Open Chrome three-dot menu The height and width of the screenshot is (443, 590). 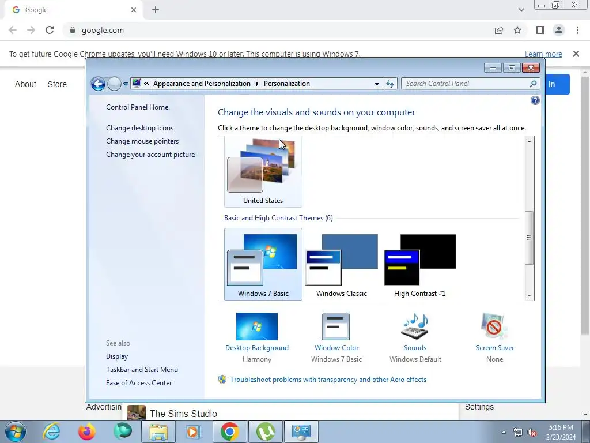pyautogui.click(x=577, y=30)
